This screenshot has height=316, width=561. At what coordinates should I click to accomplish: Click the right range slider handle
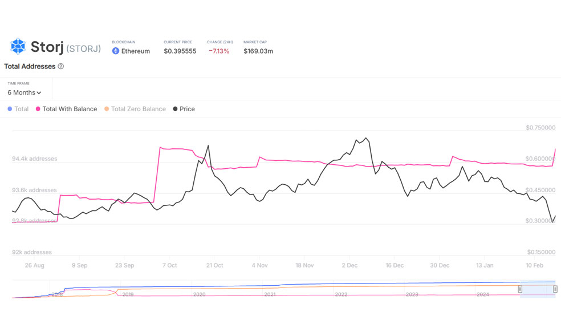555,289
